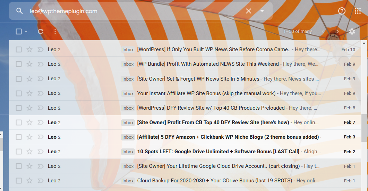Viewport: 368px width, 191px height.
Task: Mark the Google Drive Unlimited email as important
Action: click(x=41, y=152)
